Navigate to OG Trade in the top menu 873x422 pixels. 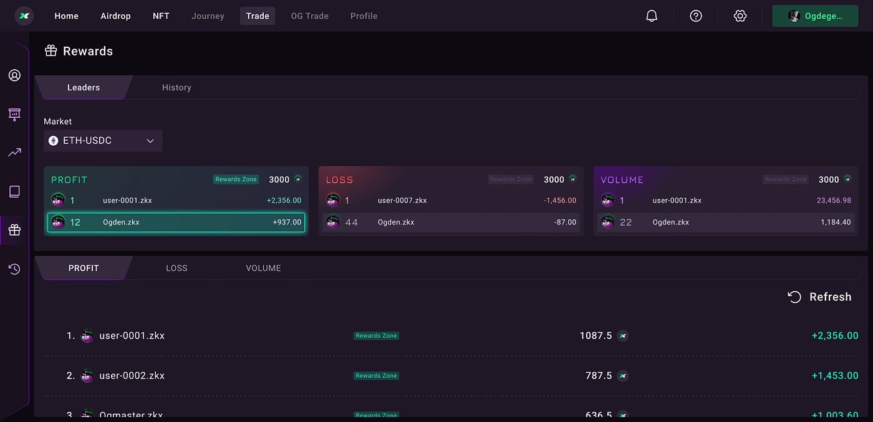tap(309, 16)
